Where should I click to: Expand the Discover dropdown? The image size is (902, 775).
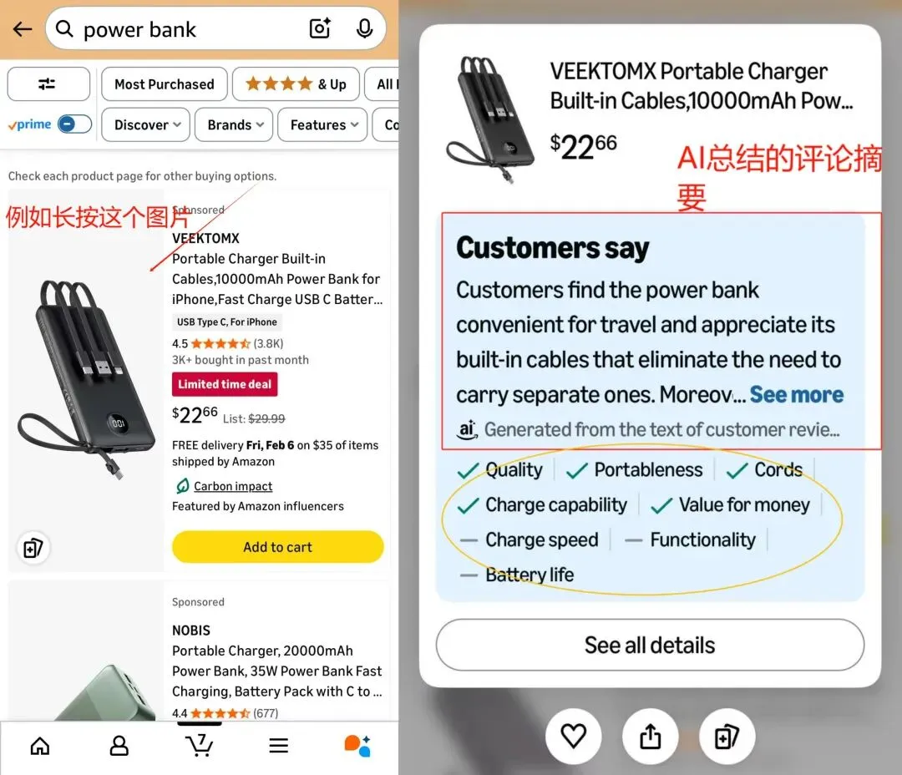click(147, 125)
